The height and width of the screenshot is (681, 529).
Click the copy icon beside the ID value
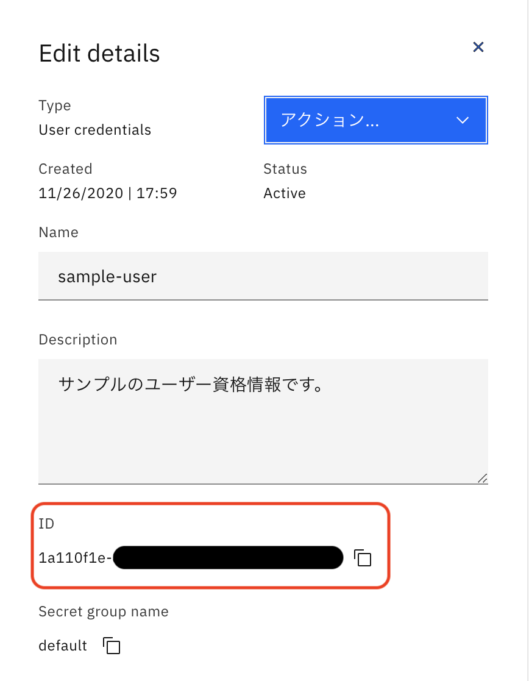coord(363,558)
